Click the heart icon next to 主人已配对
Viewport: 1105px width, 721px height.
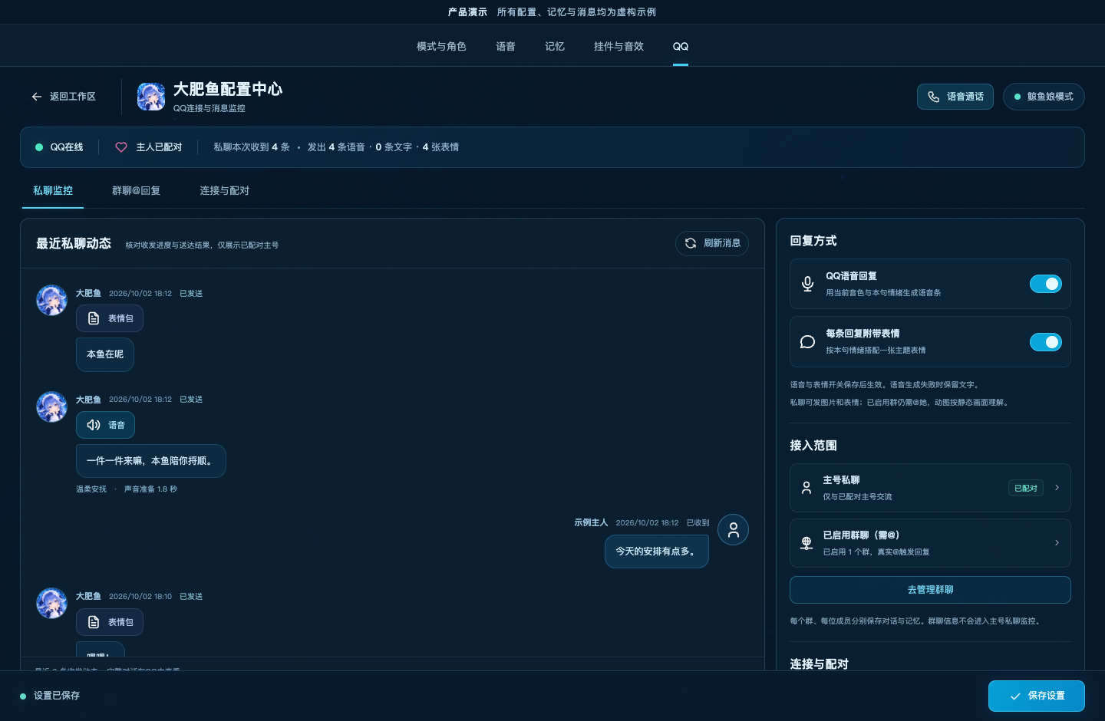121,147
